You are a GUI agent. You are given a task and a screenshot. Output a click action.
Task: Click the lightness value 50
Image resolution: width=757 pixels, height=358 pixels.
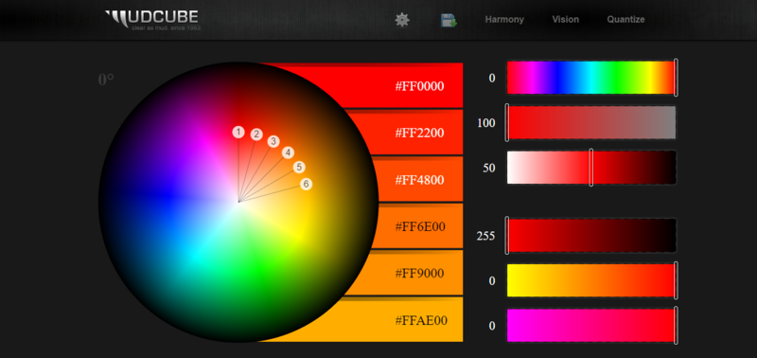[489, 169]
